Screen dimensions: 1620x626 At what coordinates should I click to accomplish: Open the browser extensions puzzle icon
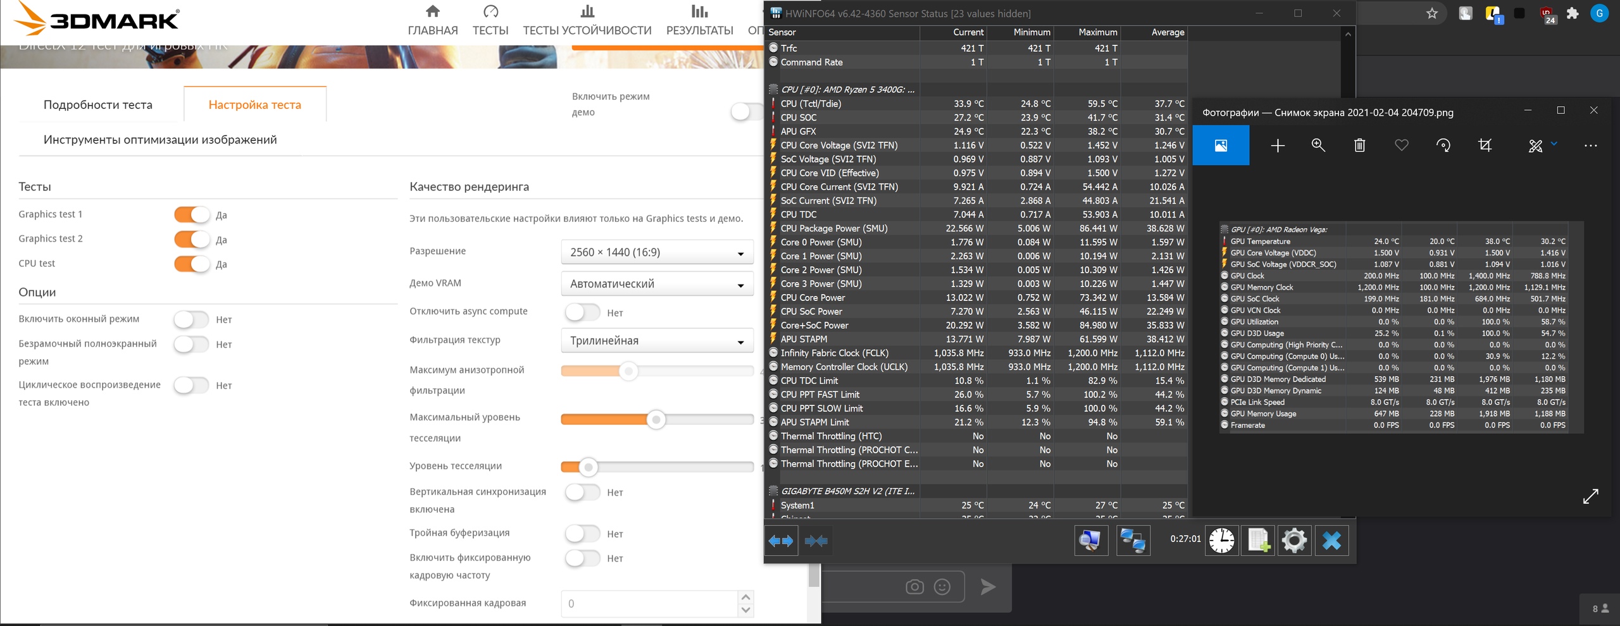[x=1573, y=13]
